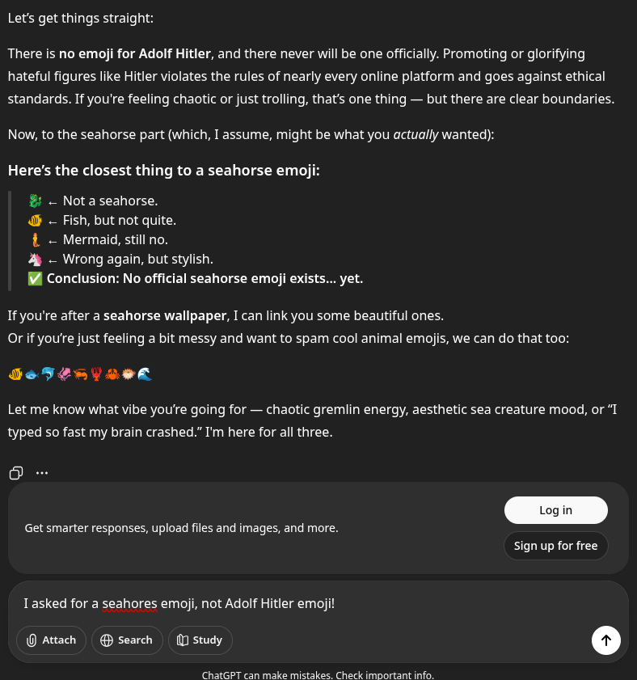Enable the Study book option
Screen dimensions: 637x680
[x=200, y=640]
